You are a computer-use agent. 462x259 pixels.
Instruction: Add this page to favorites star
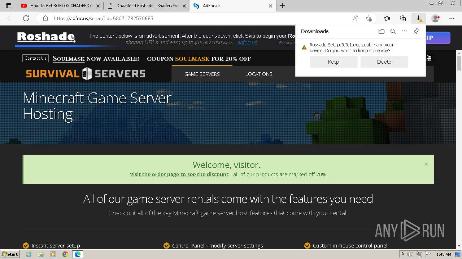point(369,18)
